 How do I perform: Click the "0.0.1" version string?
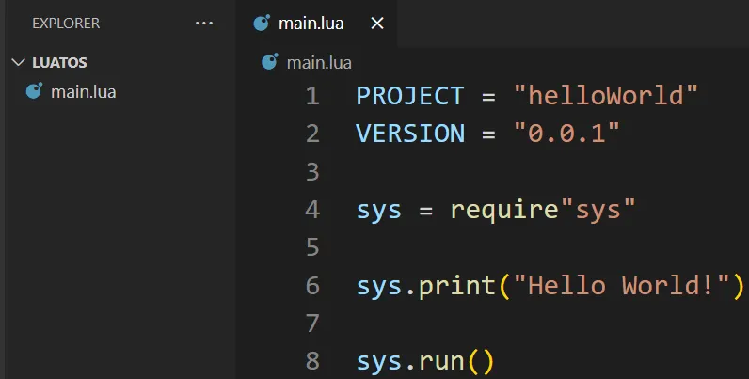click(566, 134)
